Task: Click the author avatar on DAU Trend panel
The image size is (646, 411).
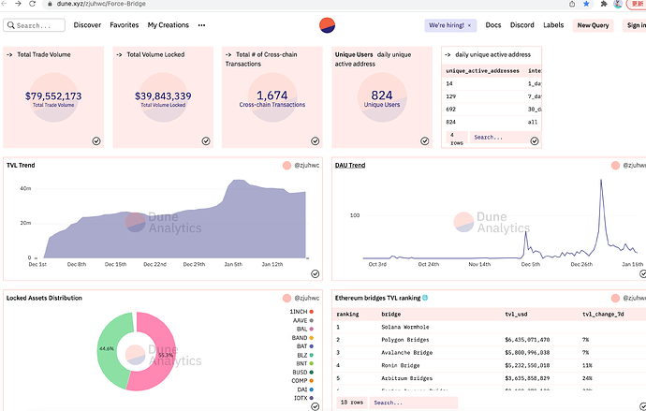Action: 615,166
